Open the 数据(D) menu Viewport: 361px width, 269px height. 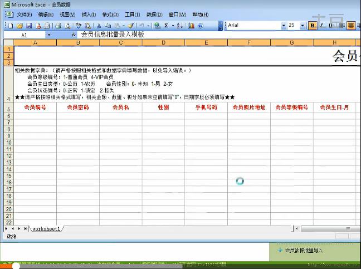click(x=154, y=14)
